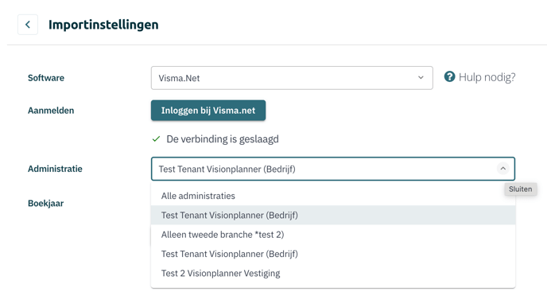Open the Visma.Net software select box
Image resolution: width=547 pixels, height=296 pixels.
coord(292,78)
